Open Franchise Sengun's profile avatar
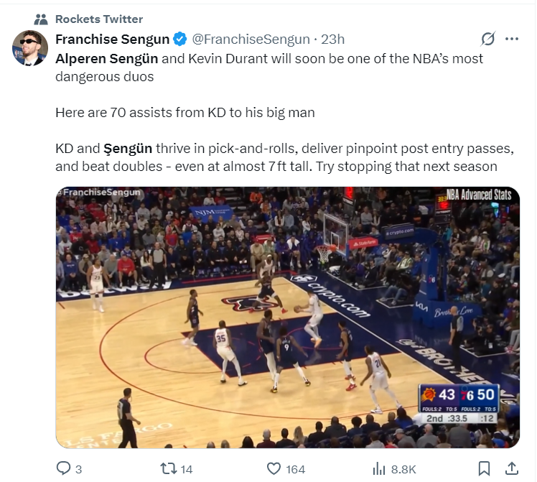 30,49
